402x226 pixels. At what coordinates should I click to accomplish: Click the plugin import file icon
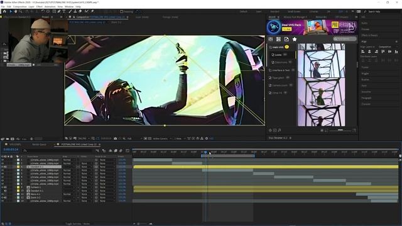click(x=286, y=39)
